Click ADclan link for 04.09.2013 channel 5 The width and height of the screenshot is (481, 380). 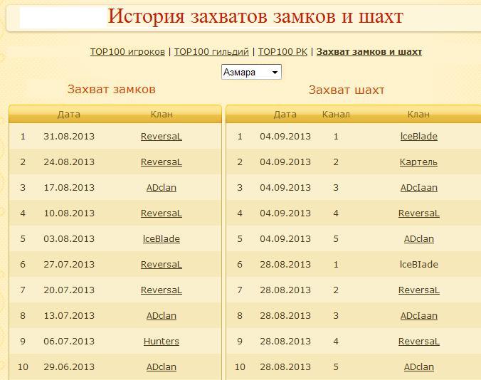[x=418, y=239]
